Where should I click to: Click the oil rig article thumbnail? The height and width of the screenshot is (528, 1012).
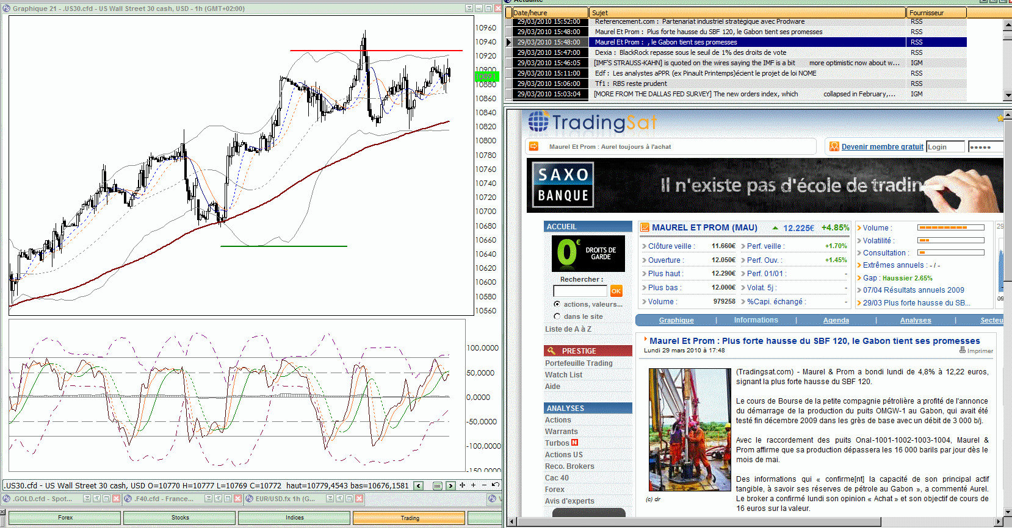click(x=690, y=430)
